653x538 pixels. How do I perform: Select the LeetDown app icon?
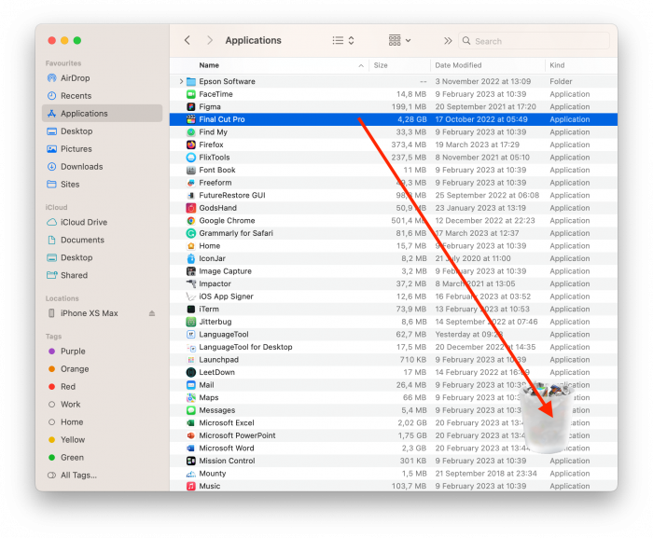(x=190, y=372)
